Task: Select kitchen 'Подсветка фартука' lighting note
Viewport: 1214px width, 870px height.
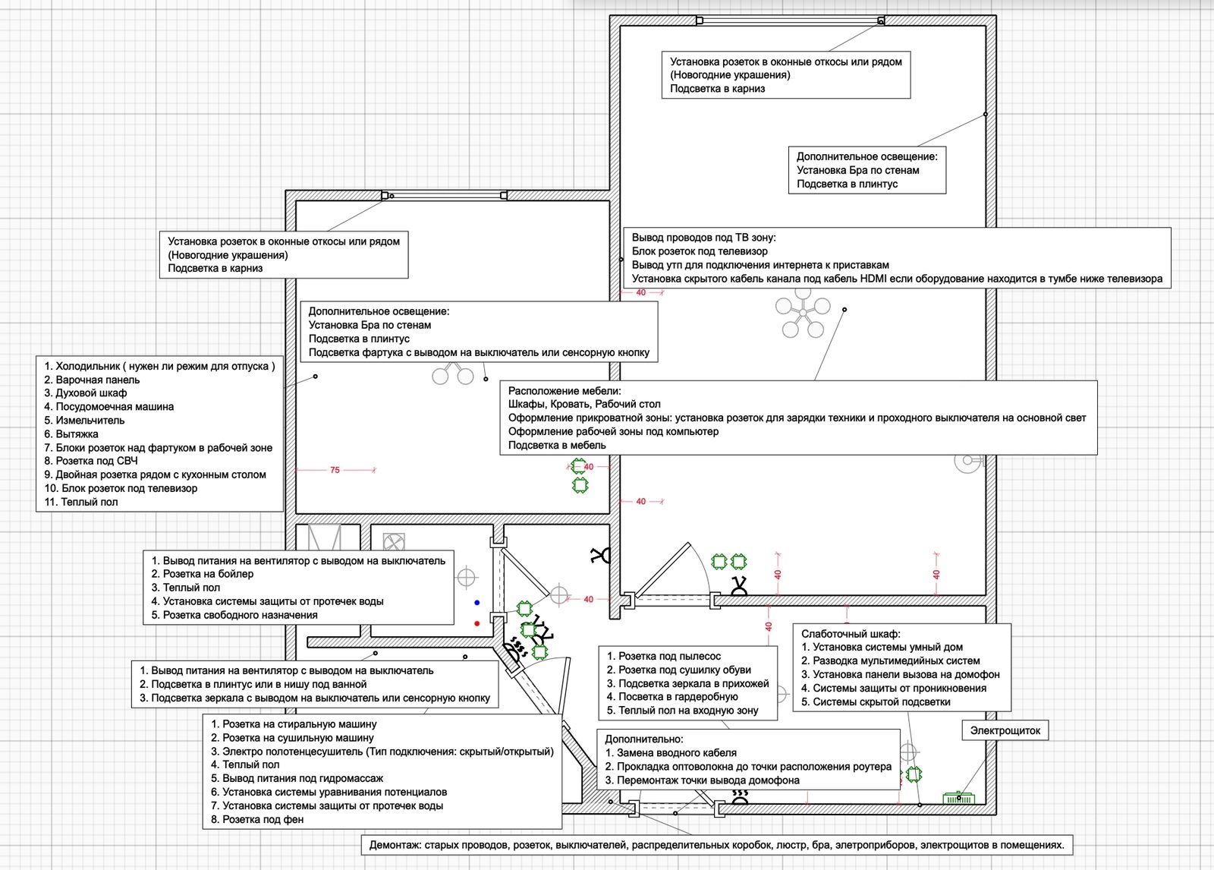Action: pyautogui.click(x=479, y=332)
